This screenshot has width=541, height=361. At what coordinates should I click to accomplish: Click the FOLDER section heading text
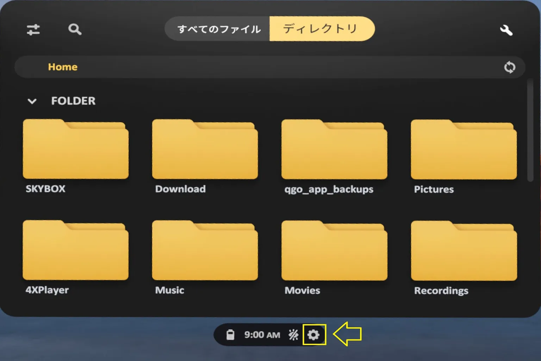[x=73, y=101]
